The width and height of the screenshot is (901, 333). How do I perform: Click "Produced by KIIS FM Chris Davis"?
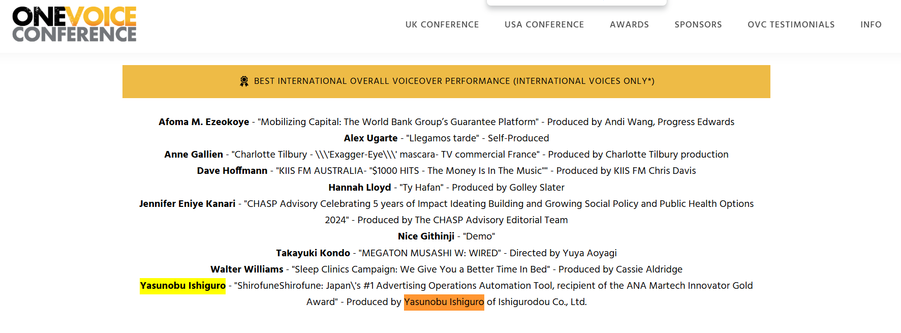click(x=626, y=171)
